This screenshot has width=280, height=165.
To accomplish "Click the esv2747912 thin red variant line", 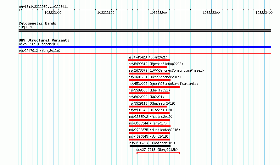I will (145, 53).
